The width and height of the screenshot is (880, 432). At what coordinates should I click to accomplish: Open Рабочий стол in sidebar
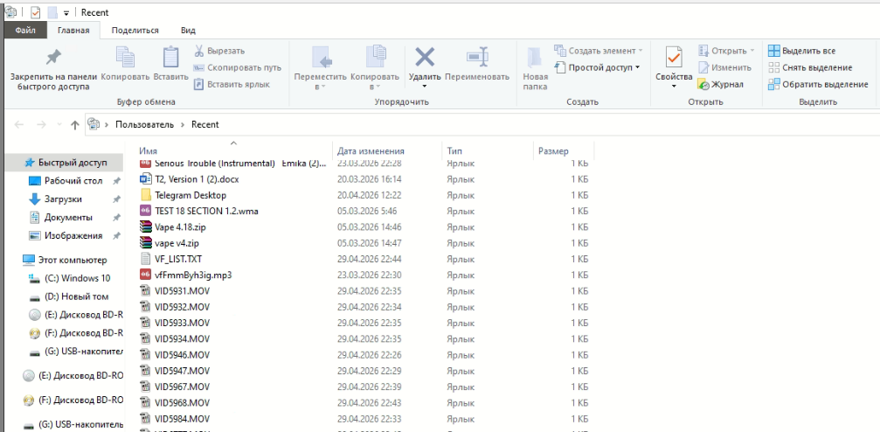tap(73, 181)
